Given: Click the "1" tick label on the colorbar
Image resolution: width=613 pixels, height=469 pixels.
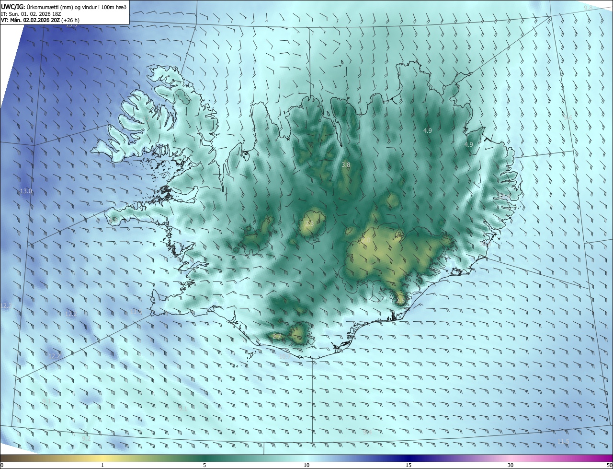Looking at the screenshot, I should (102, 465).
